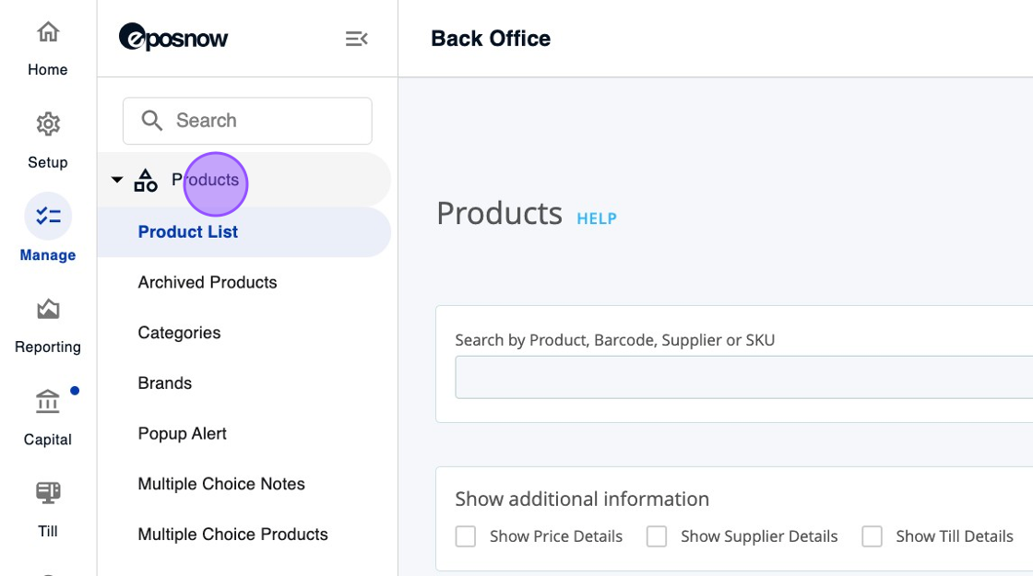Tick Show Supplier Details checkbox

[x=657, y=536]
